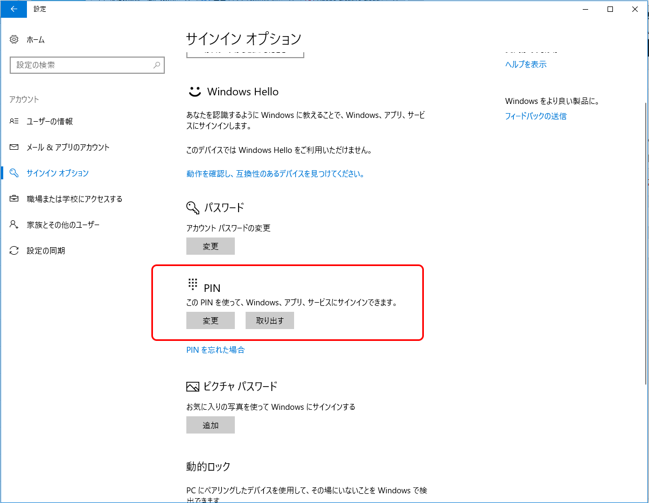Screen dimensions: 649x503
Task: Open the 動作を確認し、互換性のあるデバイス link
Action: pos(275,174)
